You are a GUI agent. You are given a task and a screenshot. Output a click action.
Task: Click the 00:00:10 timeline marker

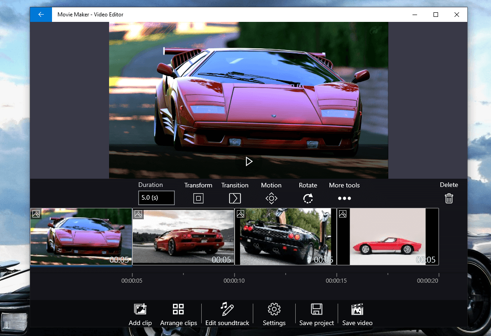click(x=234, y=280)
